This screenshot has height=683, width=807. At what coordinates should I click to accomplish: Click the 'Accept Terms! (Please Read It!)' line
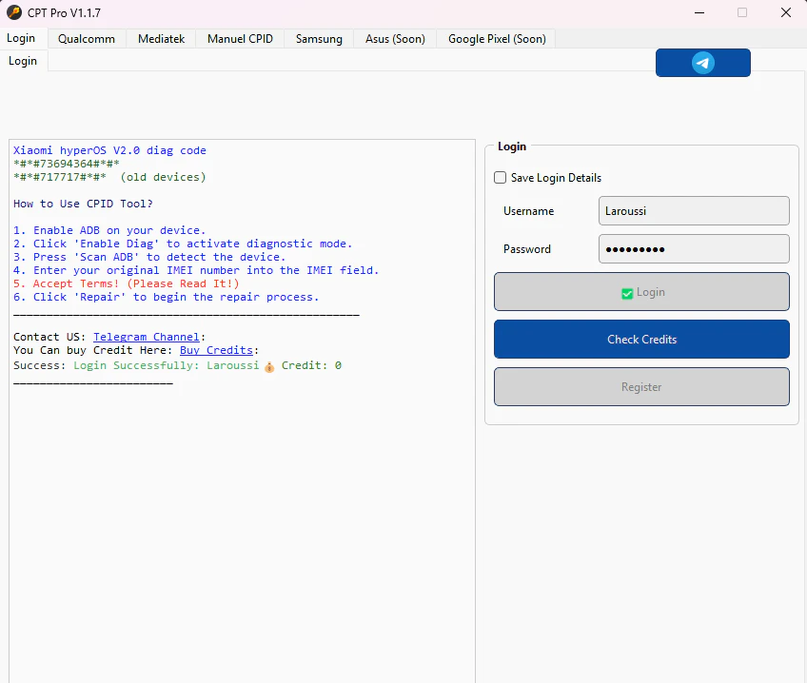coord(126,283)
